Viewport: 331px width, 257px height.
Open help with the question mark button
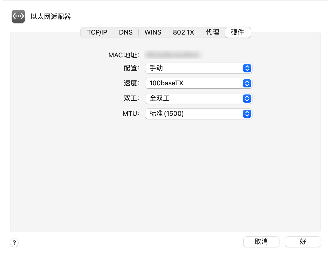(x=14, y=243)
